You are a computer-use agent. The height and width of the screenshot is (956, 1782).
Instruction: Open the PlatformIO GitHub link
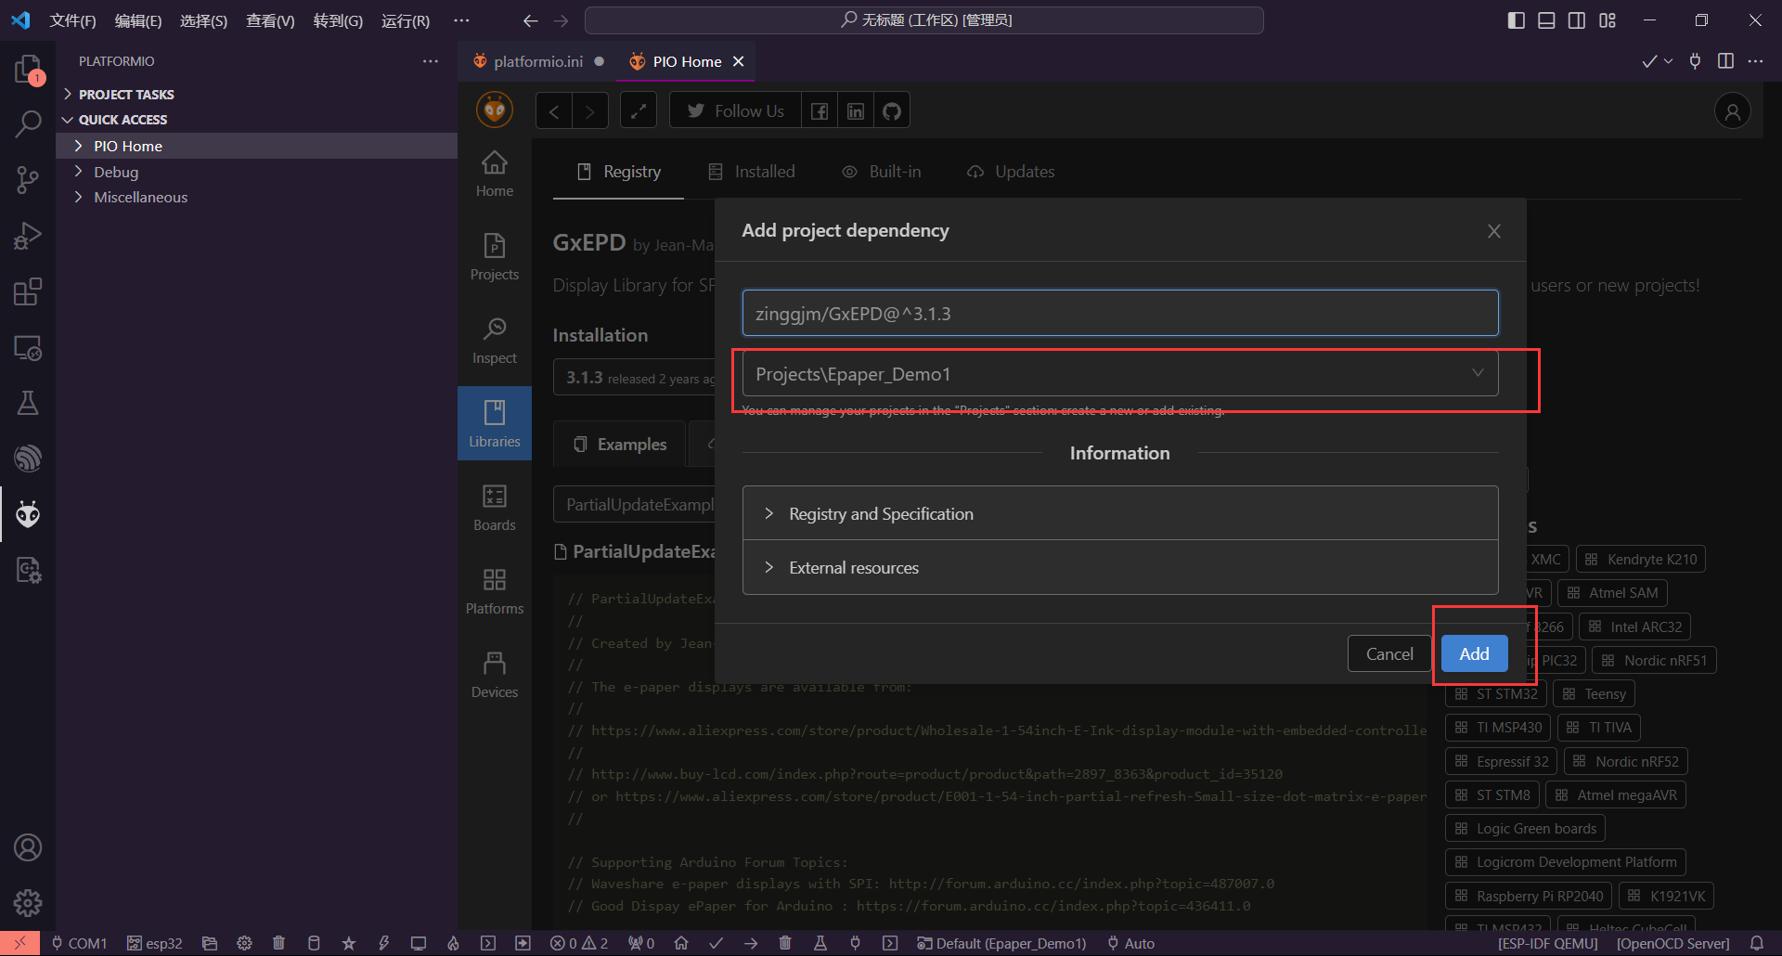point(892,111)
